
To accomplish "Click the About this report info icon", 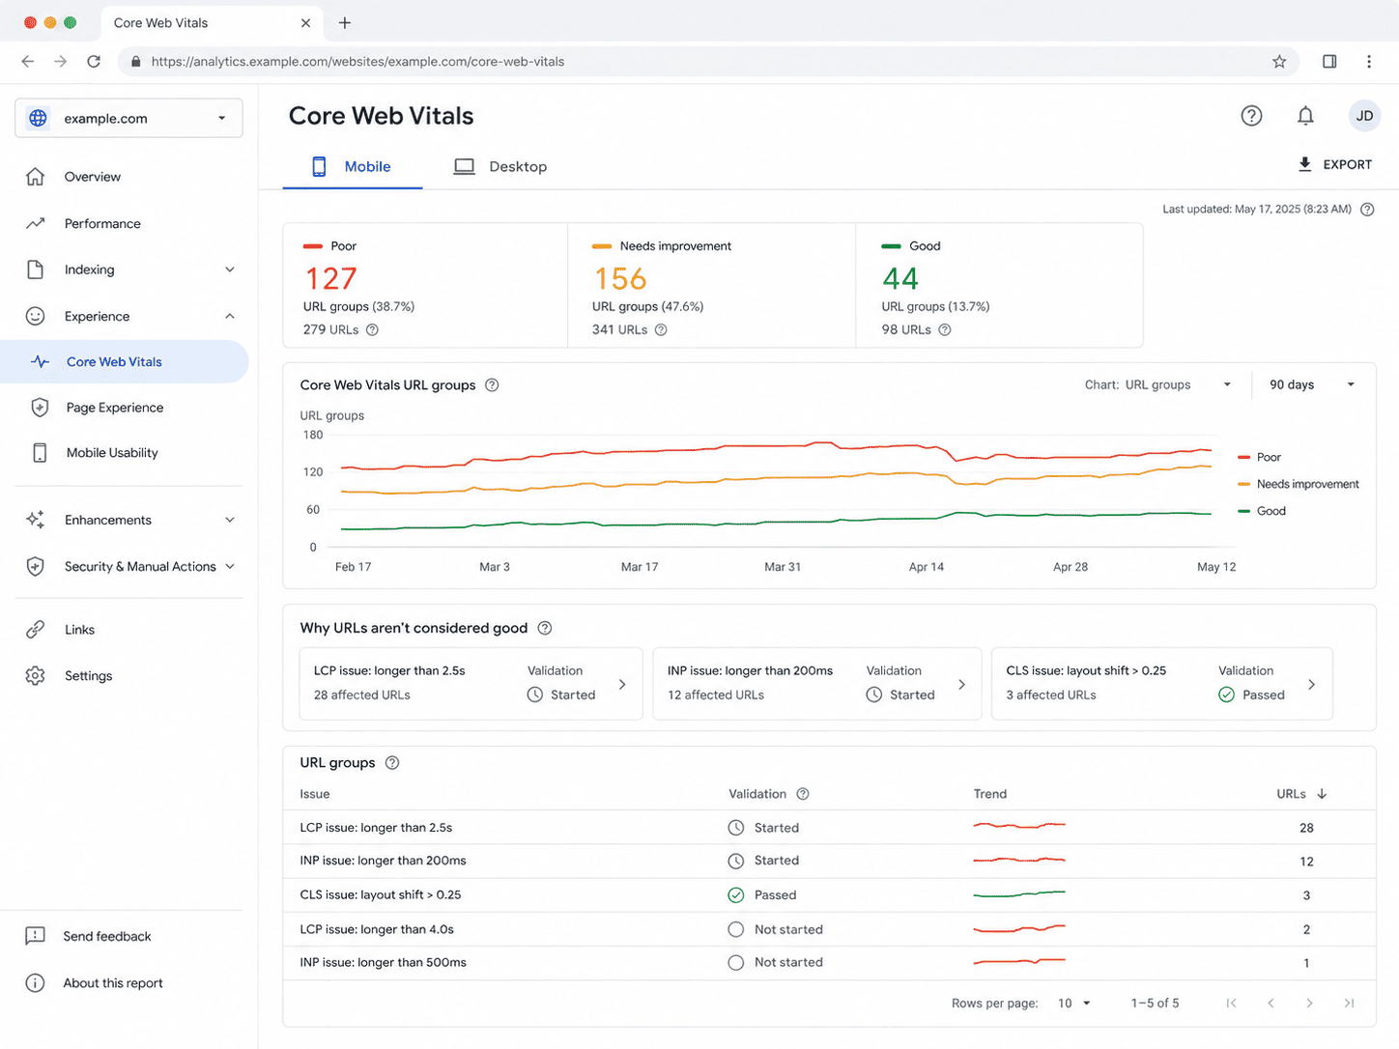I will coord(35,983).
